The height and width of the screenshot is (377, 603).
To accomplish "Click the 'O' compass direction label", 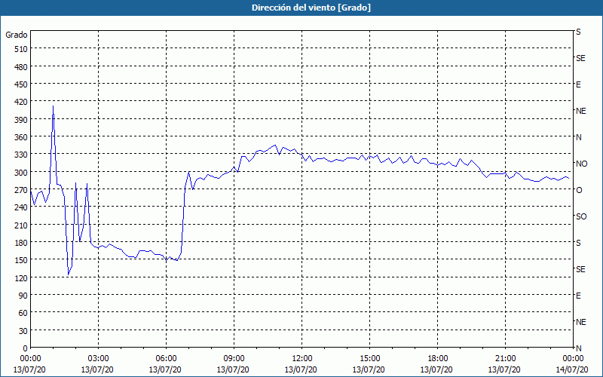I will 579,190.
